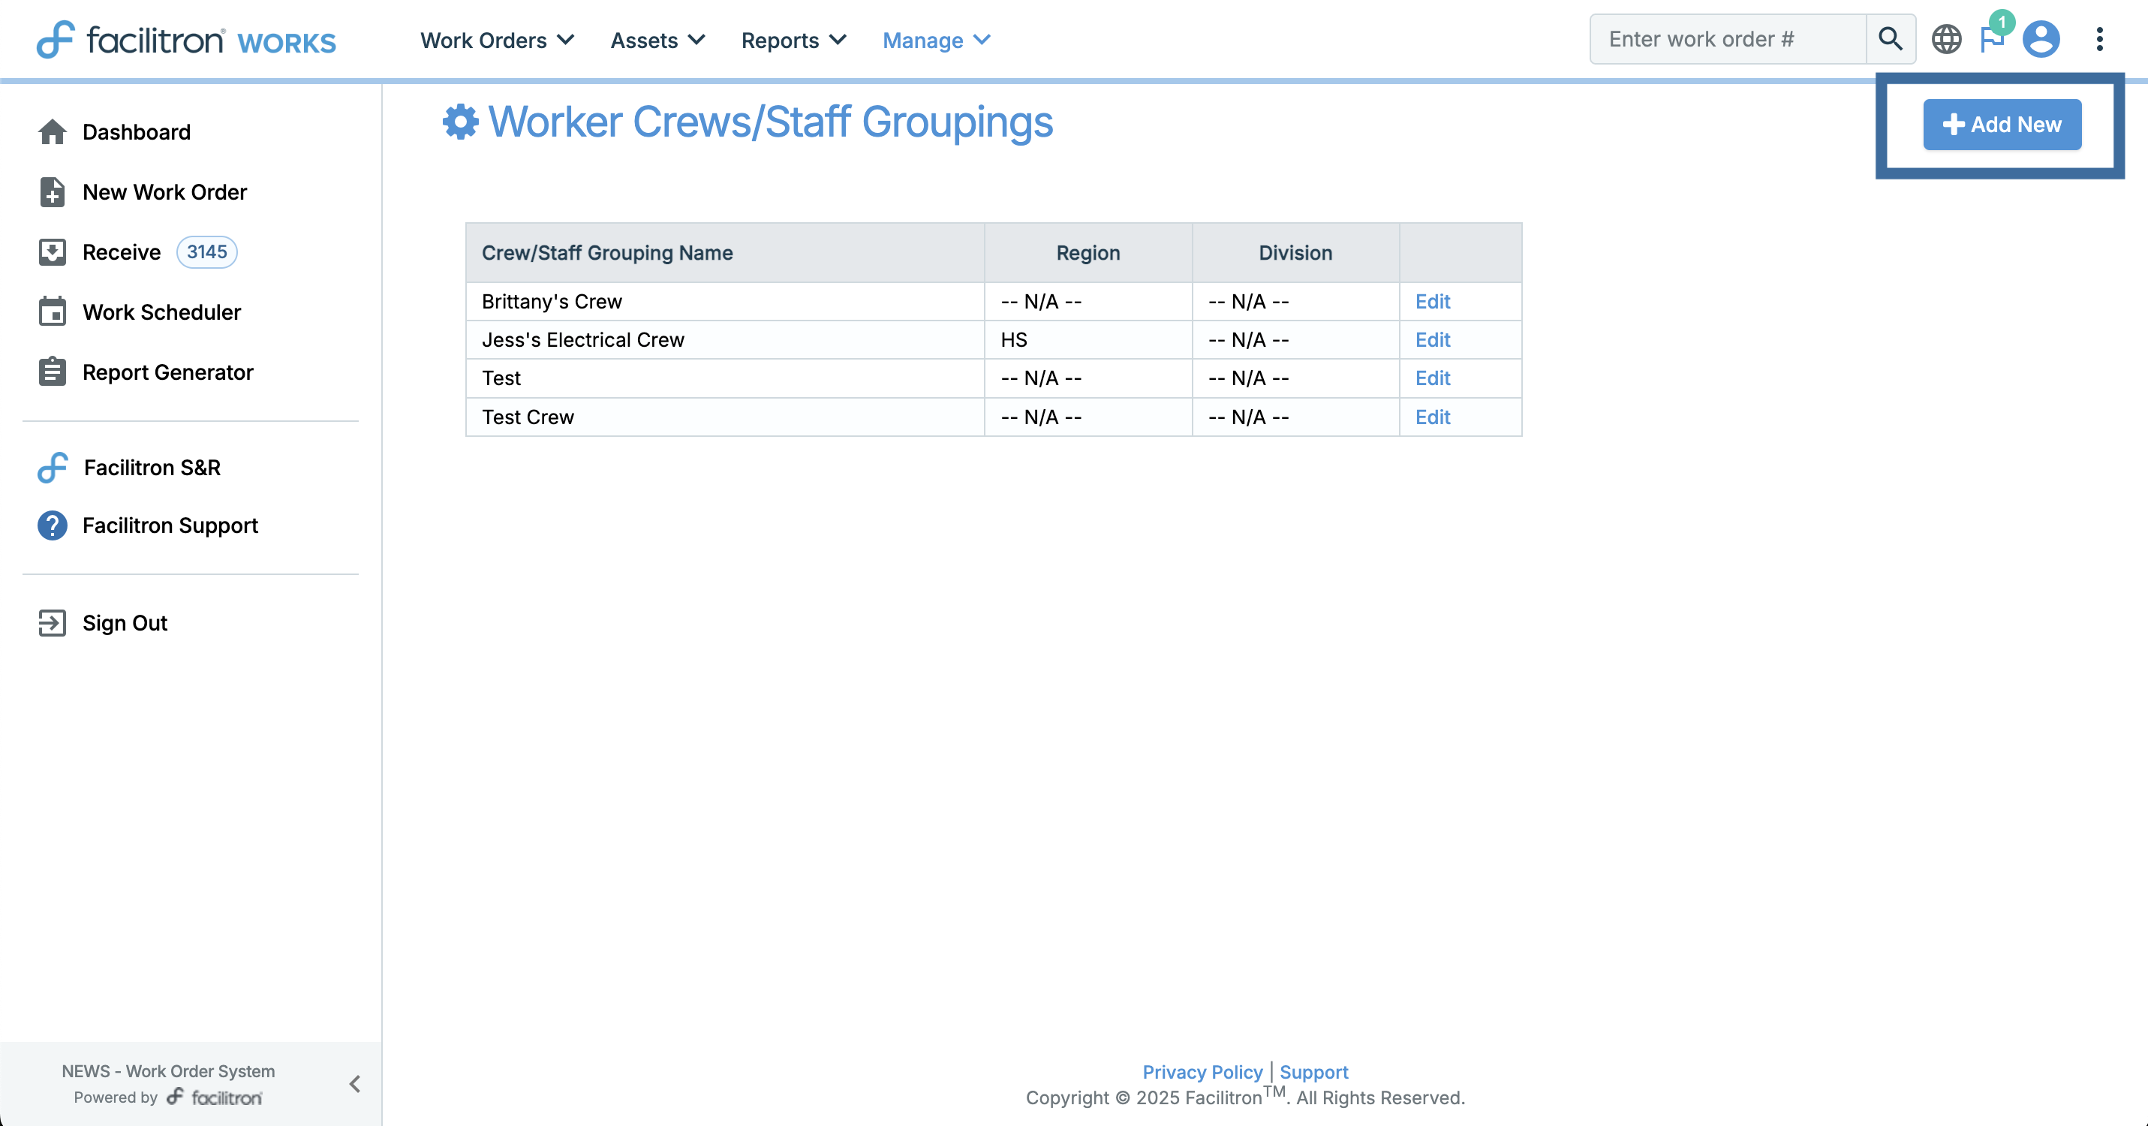Collapse the sidebar with the chevron
The width and height of the screenshot is (2148, 1126).
tap(354, 1083)
